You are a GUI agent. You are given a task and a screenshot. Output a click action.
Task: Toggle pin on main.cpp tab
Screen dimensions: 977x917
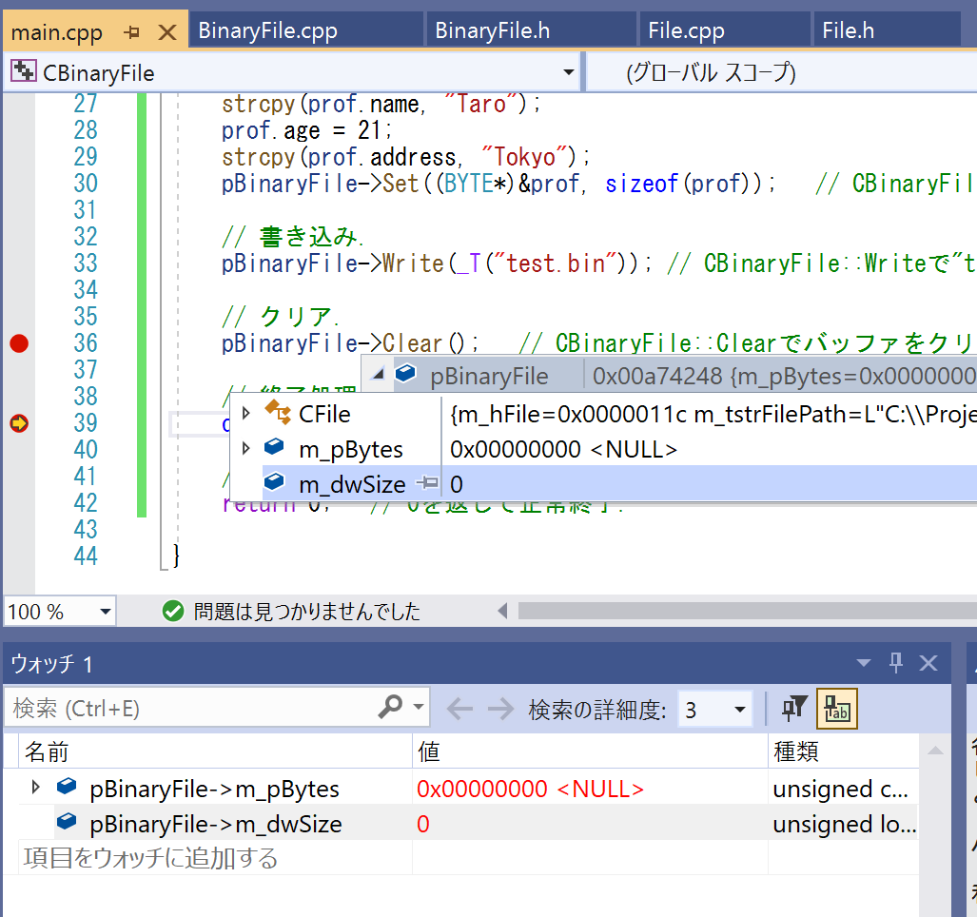pyautogui.click(x=131, y=31)
